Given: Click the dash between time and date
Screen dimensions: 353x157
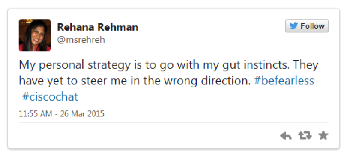Looking at the screenshot, I should [56, 114].
